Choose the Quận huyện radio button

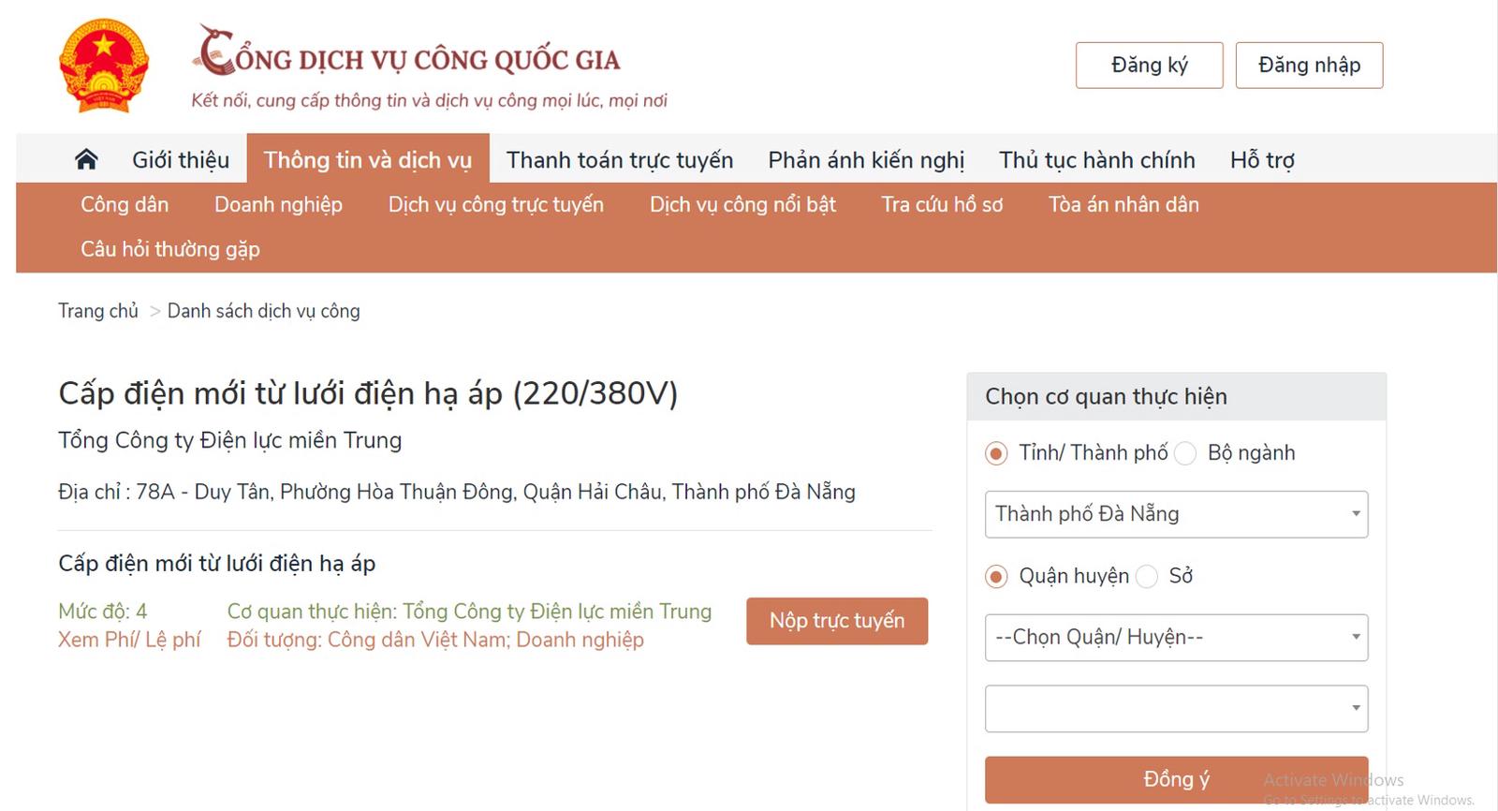996,577
